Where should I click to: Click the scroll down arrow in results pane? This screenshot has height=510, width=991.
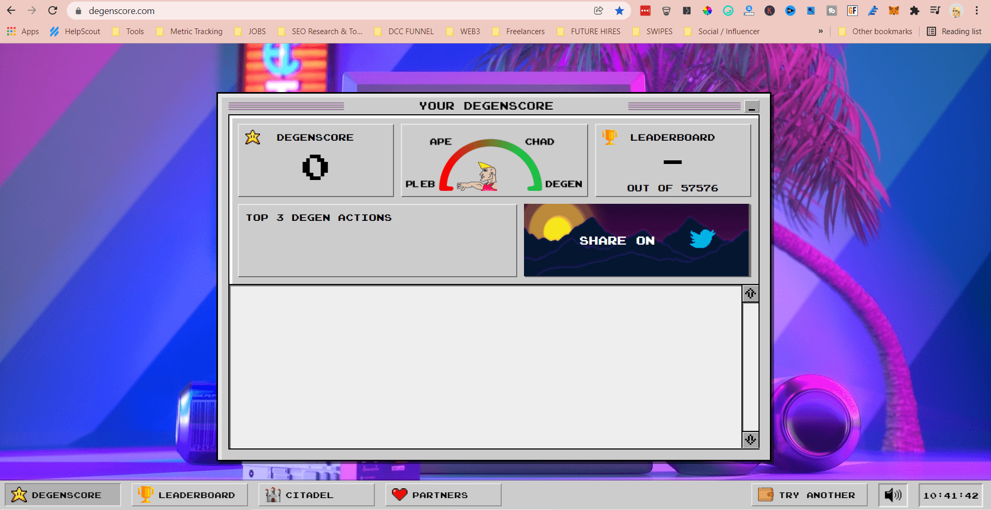750,440
